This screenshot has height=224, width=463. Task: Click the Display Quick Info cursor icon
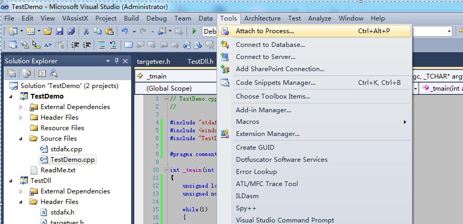coord(36,45)
